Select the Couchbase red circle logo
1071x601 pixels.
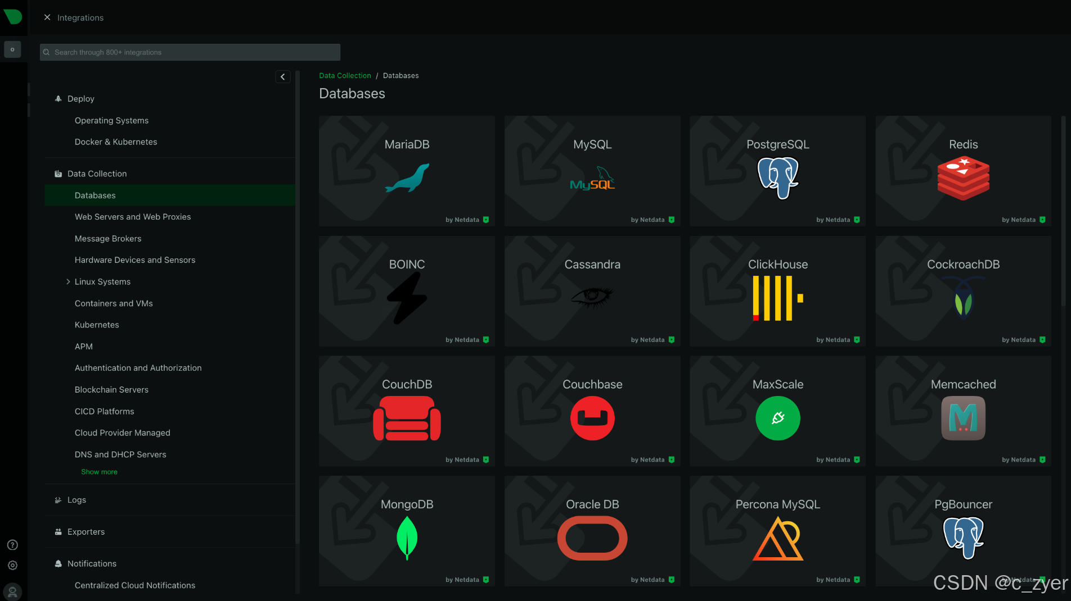pos(592,418)
